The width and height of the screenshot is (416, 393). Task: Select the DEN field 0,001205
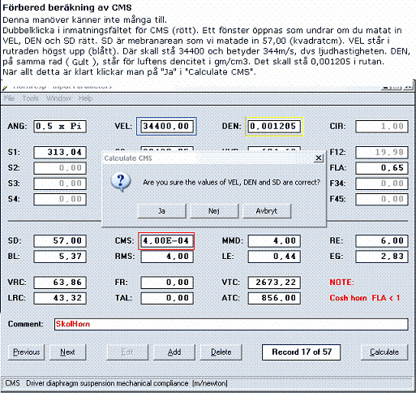tap(274, 127)
